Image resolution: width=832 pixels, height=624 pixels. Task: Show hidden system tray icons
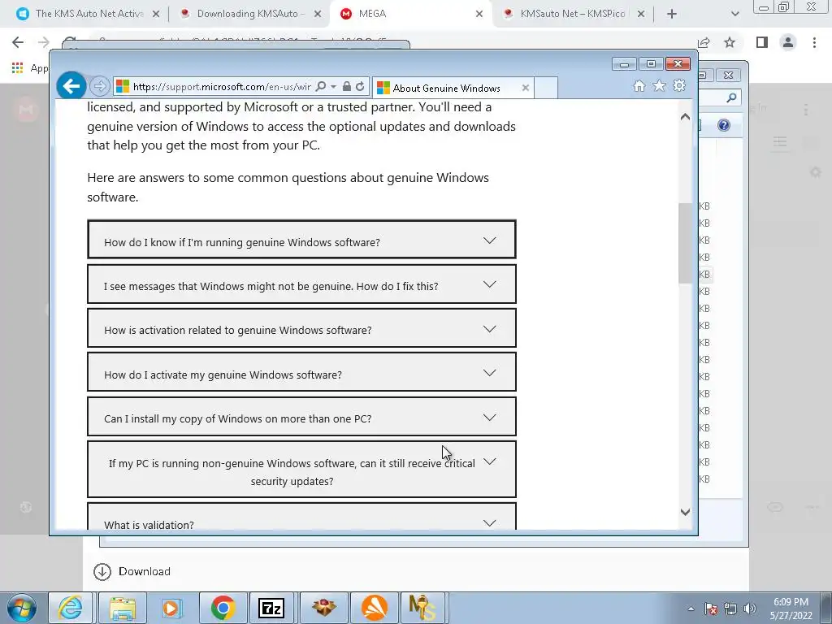coord(691,609)
